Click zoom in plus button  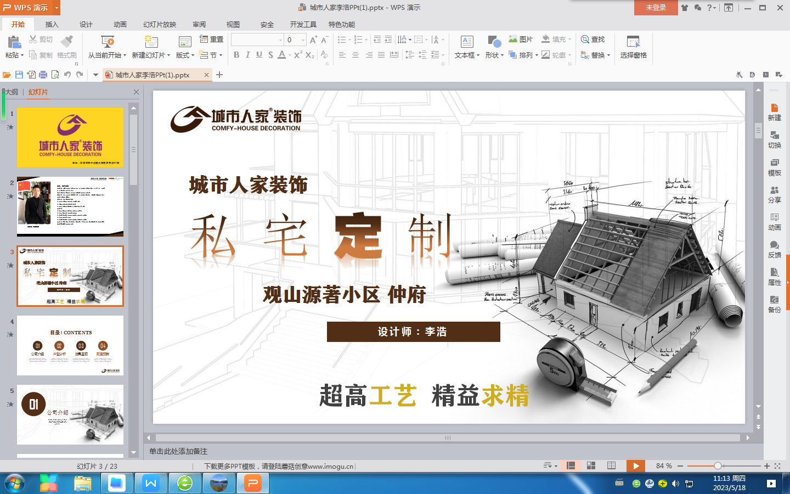click(x=766, y=465)
